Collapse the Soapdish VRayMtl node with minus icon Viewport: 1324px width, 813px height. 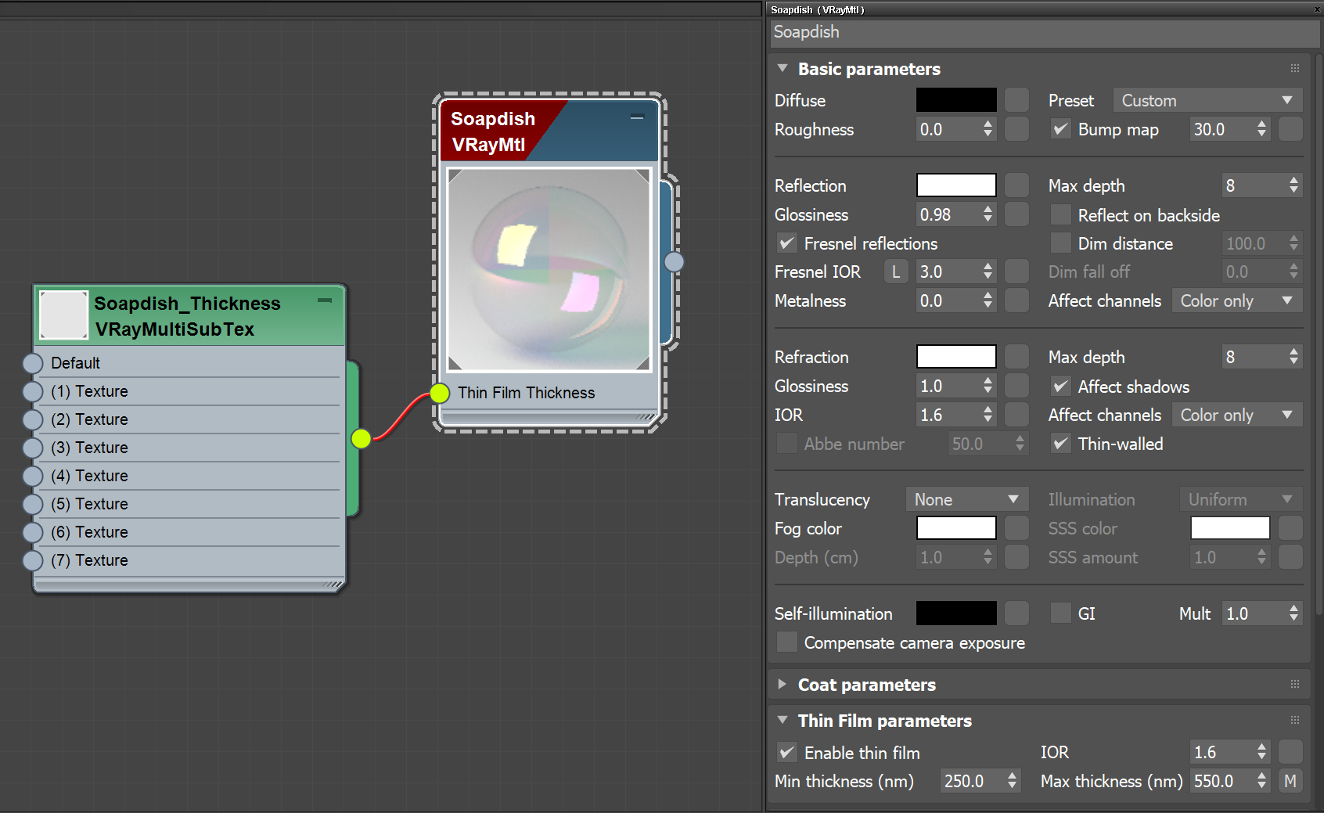pyautogui.click(x=637, y=117)
